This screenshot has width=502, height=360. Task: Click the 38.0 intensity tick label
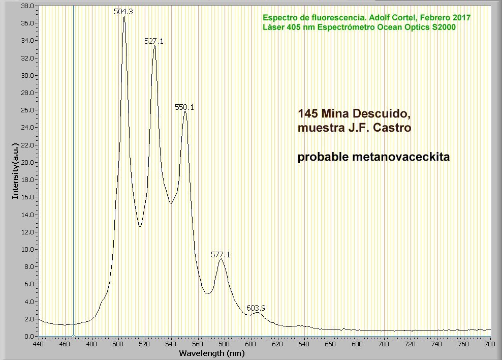pyautogui.click(x=27, y=6)
